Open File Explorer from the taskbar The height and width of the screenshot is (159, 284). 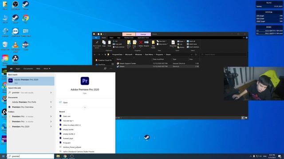[x=58, y=156]
